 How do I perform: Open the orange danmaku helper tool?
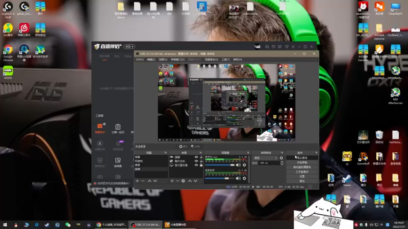point(99,128)
